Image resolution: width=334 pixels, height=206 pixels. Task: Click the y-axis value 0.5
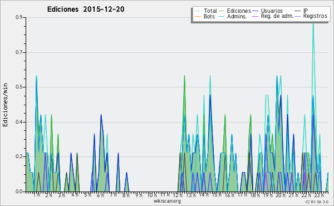pyautogui.click(x=19, y=87)
